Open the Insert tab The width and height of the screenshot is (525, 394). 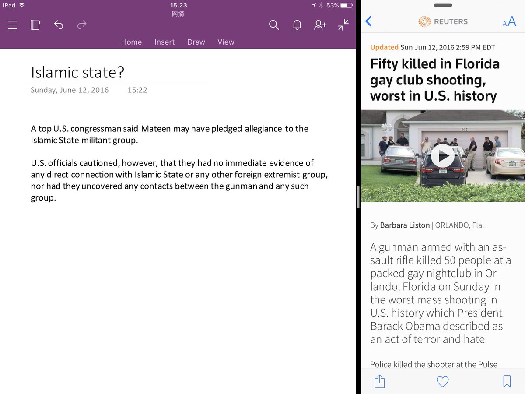[x=164, y=42]
